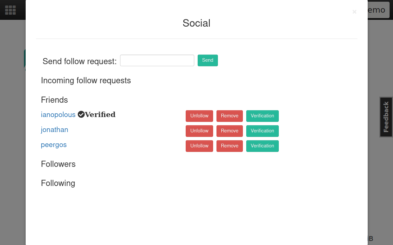Image resolution: width=393 pixels, height=245 pixels.
Task: Open the Feedback side tab
Action: click(386, 117)
